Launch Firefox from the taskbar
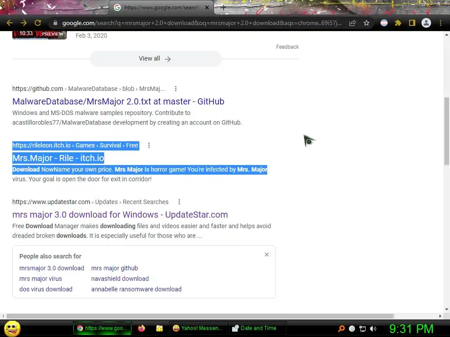Image resolution: width=450 pixels, height=337 pixels. [x=142, y=328]
